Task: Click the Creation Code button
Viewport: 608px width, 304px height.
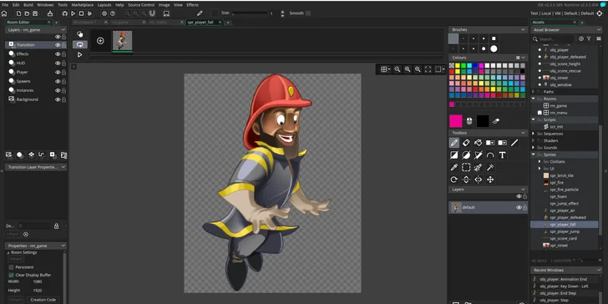Action: click(43, 300)
